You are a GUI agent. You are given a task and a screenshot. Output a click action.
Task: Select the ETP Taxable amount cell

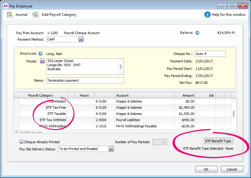185,114
